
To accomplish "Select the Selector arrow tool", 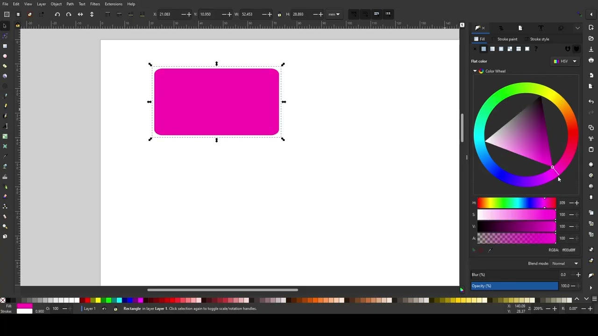I will pos(5,26).
